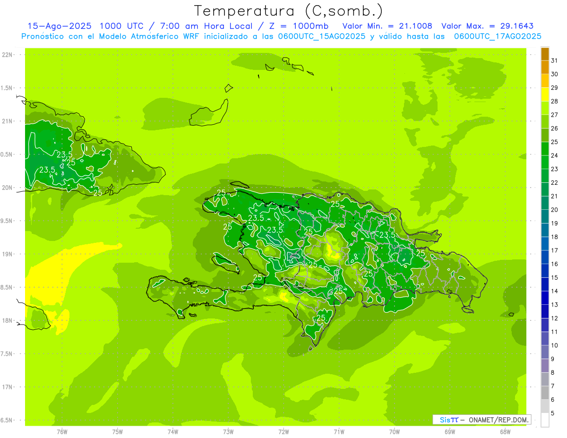
Task: Select the color bar segment between 30 and 31
Action: 545,68
